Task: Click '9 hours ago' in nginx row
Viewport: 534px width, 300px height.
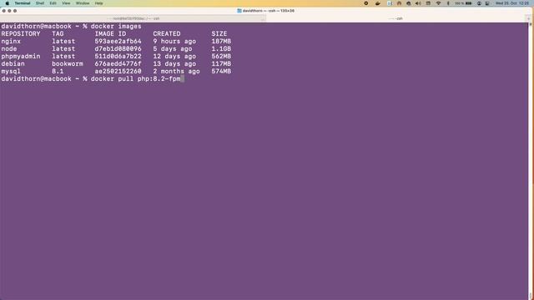Action: [x=174, y=41]
